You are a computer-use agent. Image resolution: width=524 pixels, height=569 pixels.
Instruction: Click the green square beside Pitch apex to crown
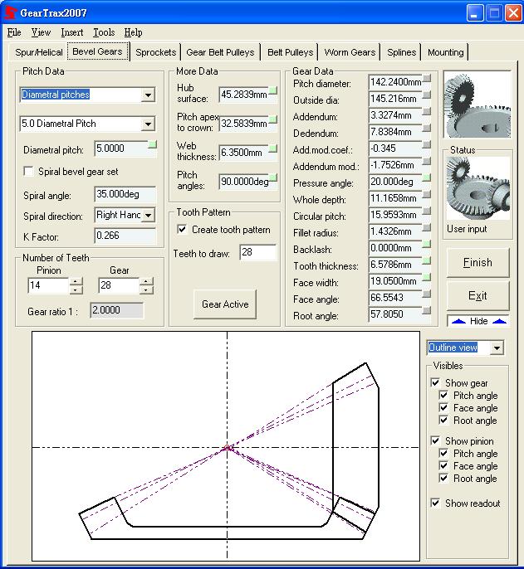pyautogui.click(x=272, y=119)
